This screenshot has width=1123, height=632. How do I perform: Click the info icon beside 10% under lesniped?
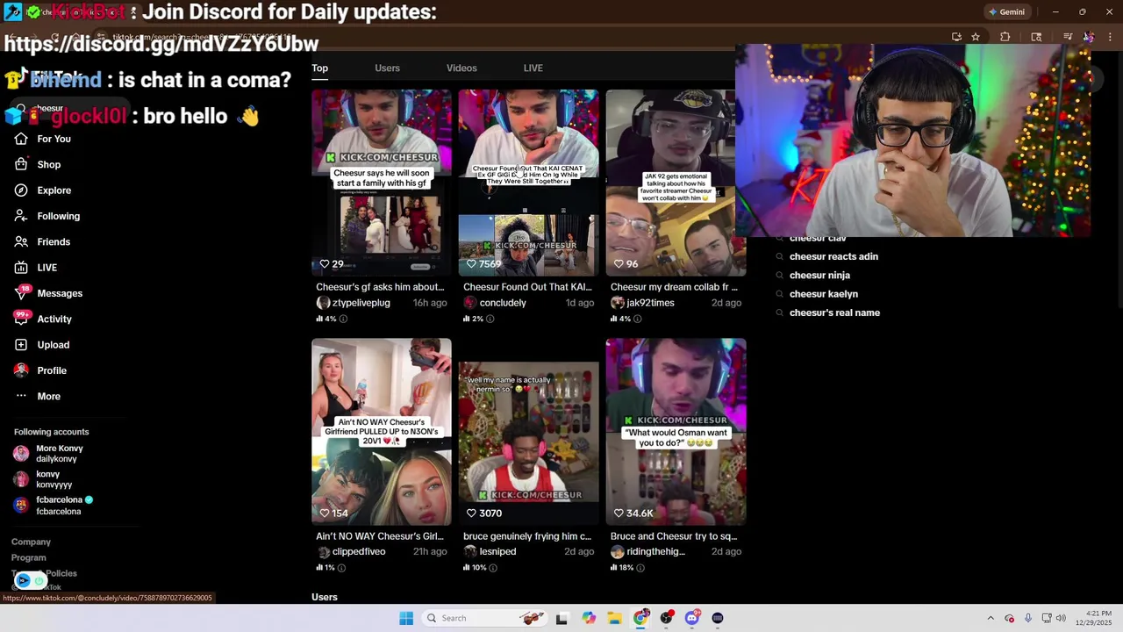click(493, 568)
